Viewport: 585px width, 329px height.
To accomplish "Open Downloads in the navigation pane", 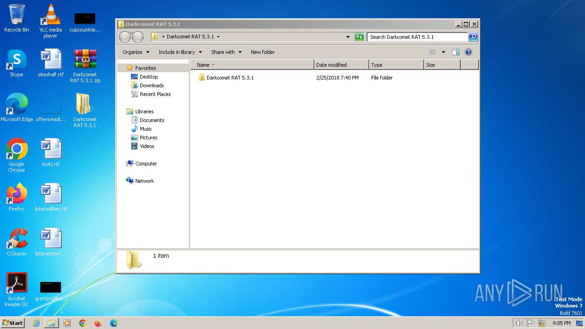I will (152, 85).
